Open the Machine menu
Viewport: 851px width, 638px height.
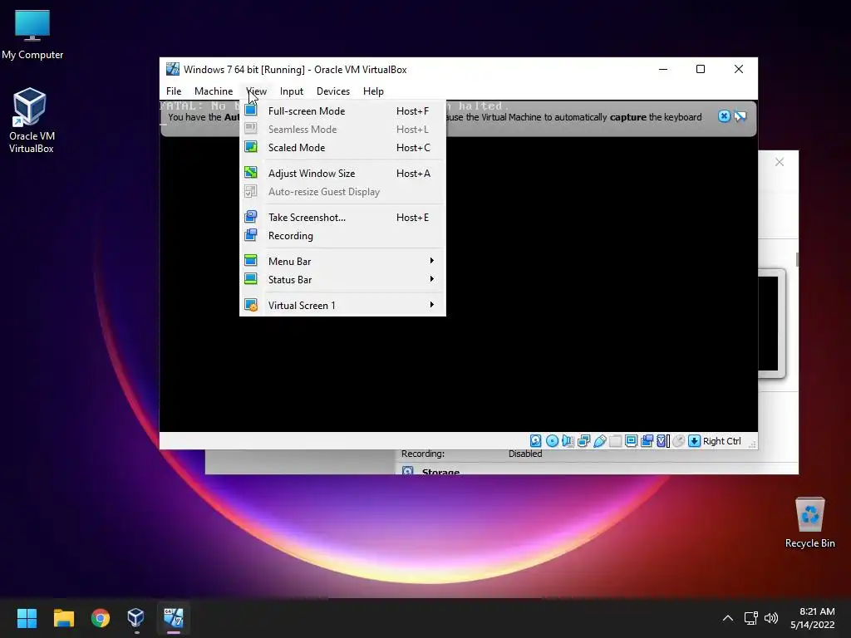pos(214,91)
